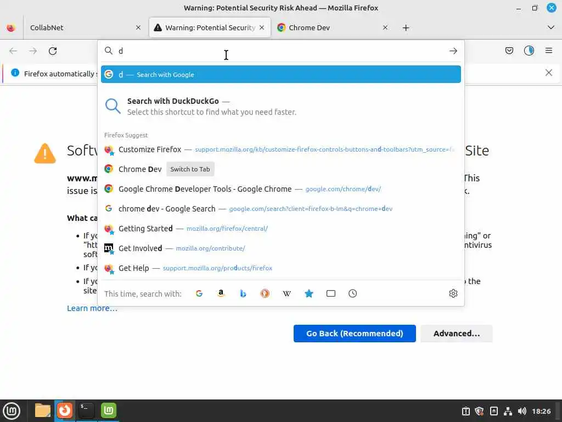Viewport: 562px width, 422px height.
Task: Close the Warning: Potential Security tab
Action: pos(262,27)
